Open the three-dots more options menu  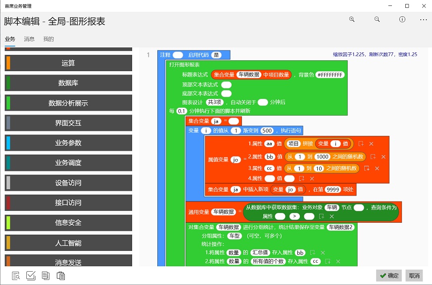(423, 20)
